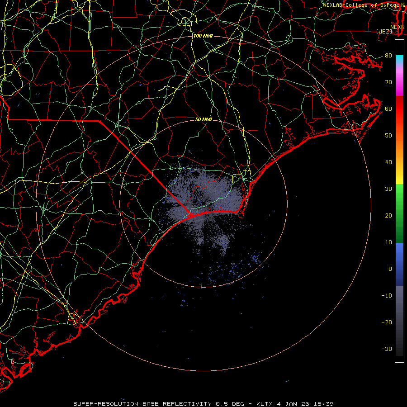Viewport: 407px width, 407px height.
Task: Click the -20 value on color scale
Action: click(x=387, y=322)
